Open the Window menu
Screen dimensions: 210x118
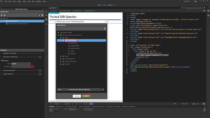[x=39, y=1]
